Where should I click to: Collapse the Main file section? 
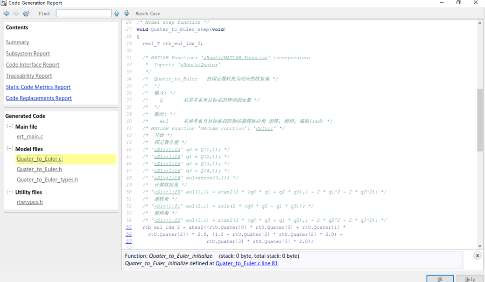tap(10, 126)
